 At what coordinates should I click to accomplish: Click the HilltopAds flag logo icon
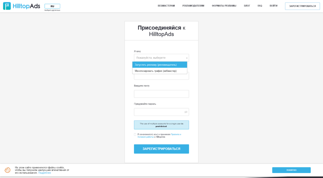point(7,6)
